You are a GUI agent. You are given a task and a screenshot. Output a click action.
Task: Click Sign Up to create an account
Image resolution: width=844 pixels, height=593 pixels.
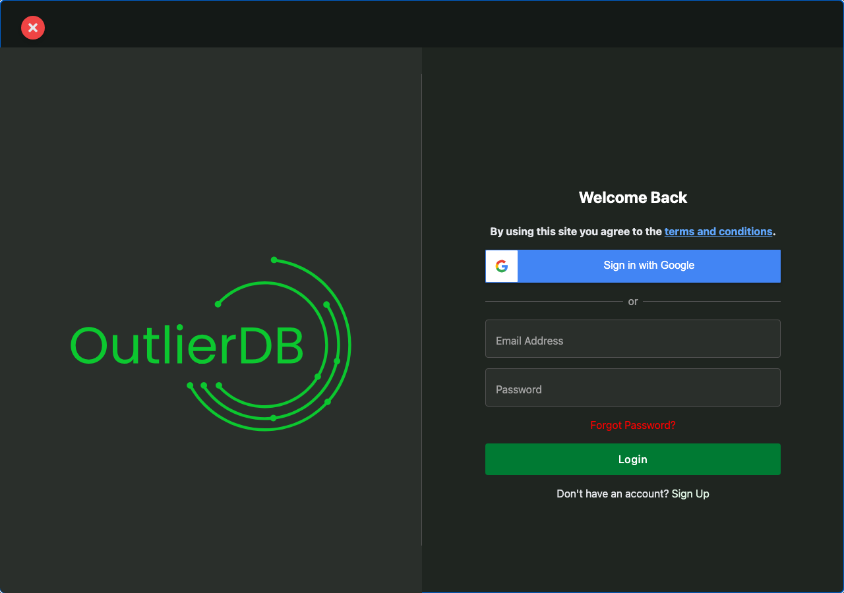click(x=690, y=494)
